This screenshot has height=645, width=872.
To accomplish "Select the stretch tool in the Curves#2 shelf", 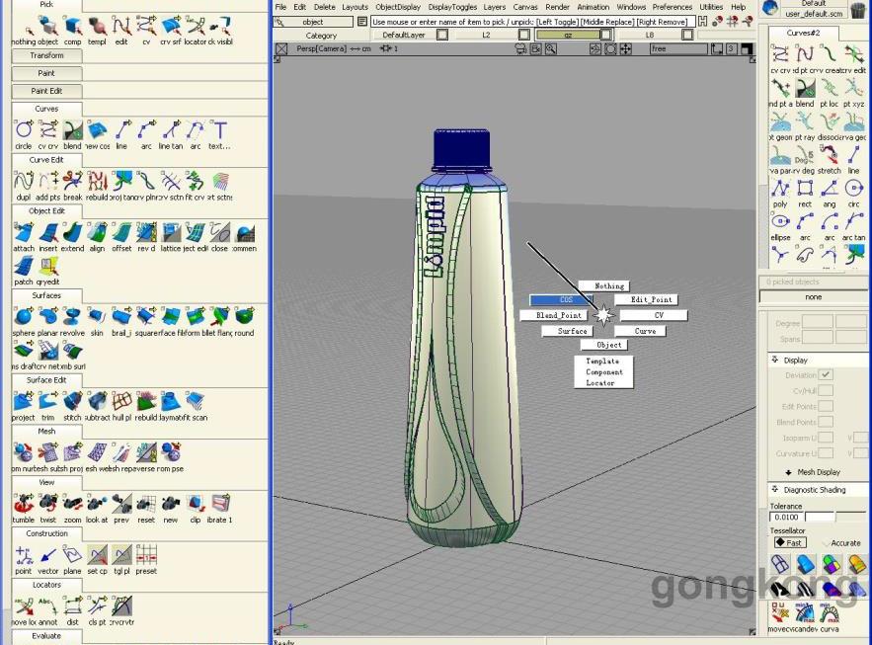I will click(x=830, y=156).
